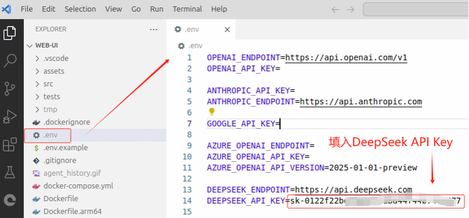Click the VS Code logo icon
The width and height of the screenshot is (469, 218).
pyautogui.click(x=6, y=9)
